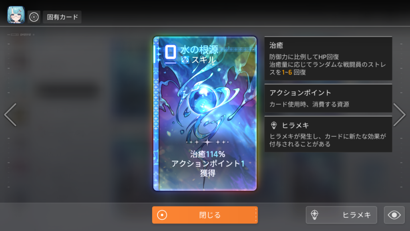
Task: Click the 治癒114% effect text on card
Action: point(208,154)
